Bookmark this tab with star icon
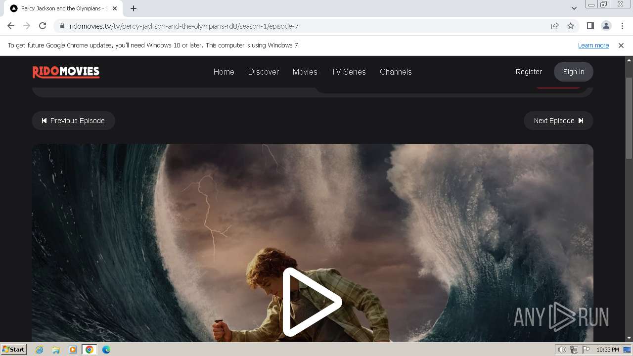The image size is (633, 356). point(571,26)
